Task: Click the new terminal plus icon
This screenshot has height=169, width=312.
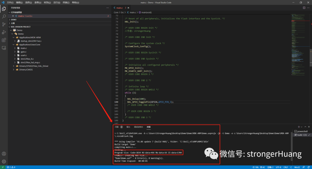Action: [299, 127]
